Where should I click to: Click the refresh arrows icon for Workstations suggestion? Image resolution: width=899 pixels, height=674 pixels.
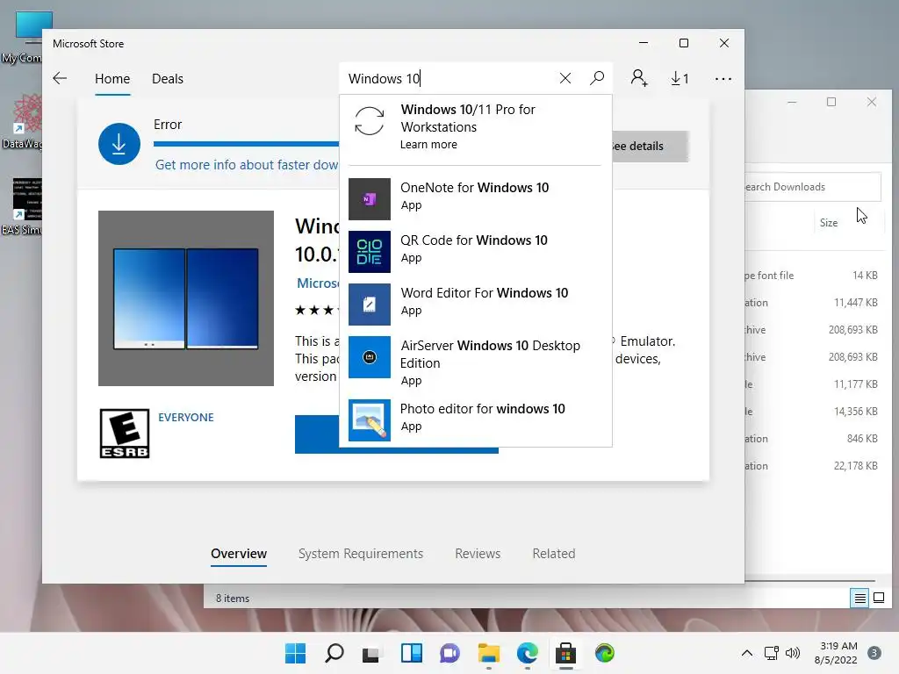coord(370,121)
